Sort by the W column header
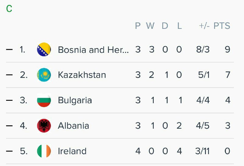Image resolution: width=244 pixels, height=166 pixels. pos(150,26)
